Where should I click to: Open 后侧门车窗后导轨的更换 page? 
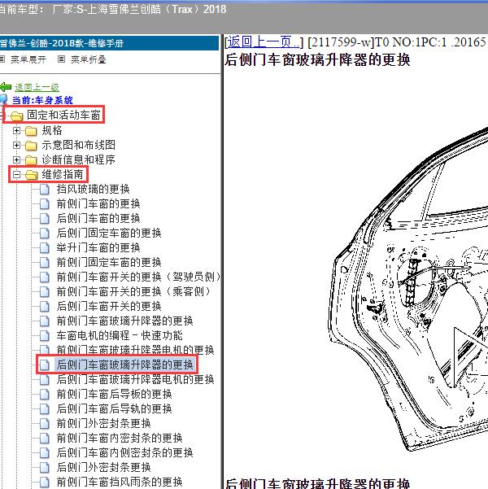point(114,408)
